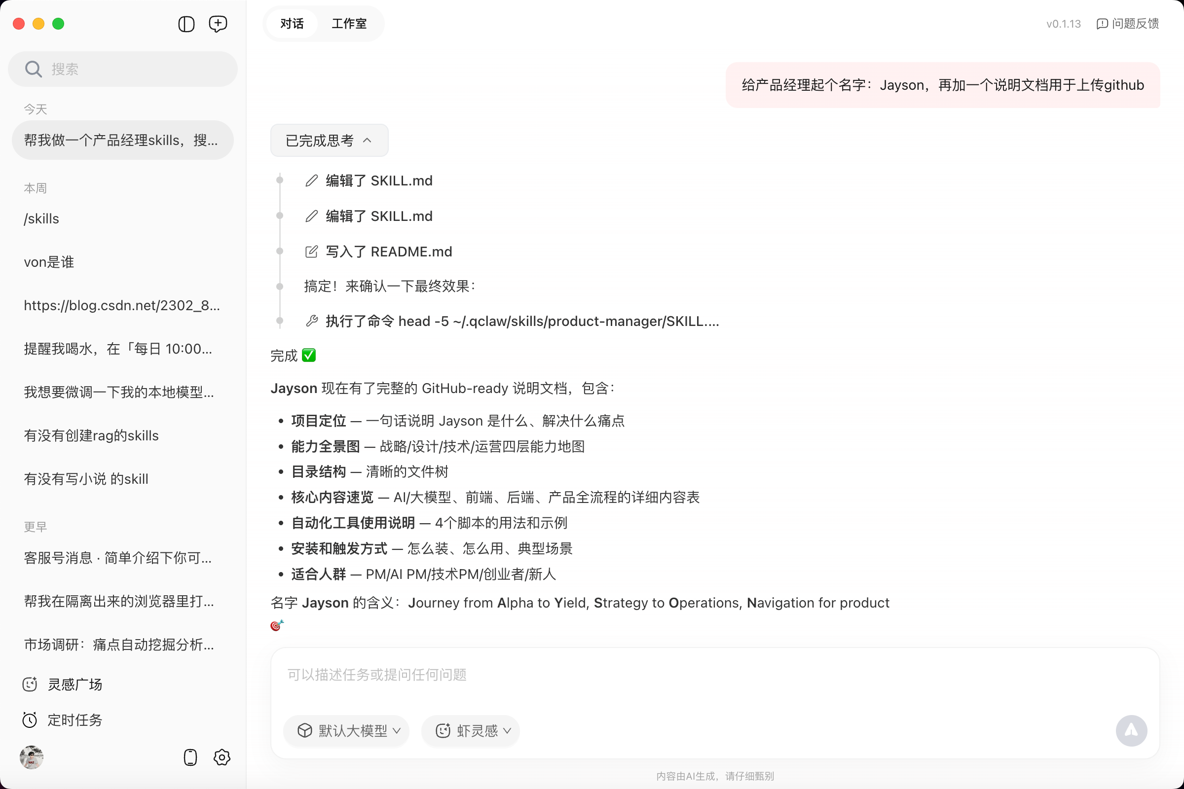
Task: Start a new chat with plus bubble icon
Action: pos(218,24)
